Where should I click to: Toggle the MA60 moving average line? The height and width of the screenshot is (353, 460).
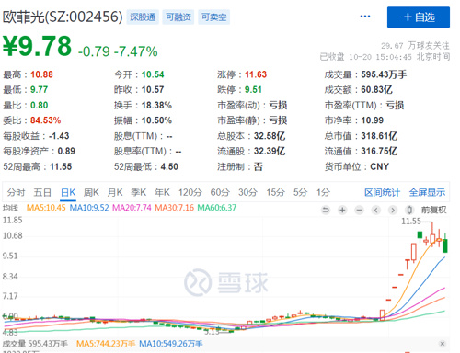217,208
